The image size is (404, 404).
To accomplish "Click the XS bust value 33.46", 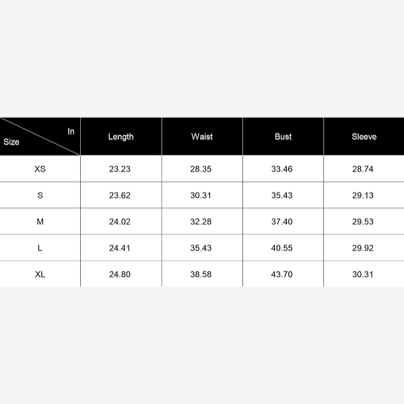I will pyautogui.click(x=282, y=169).
